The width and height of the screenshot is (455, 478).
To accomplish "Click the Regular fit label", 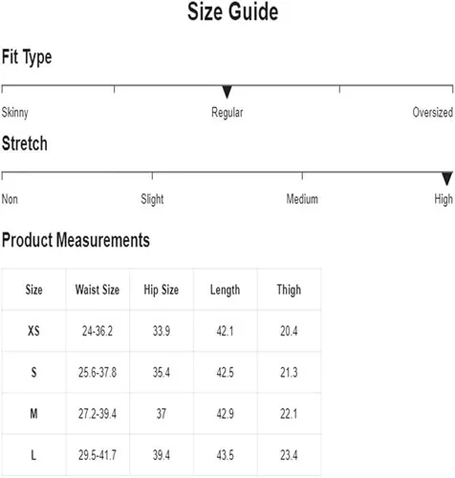I will tap(227, 113).
